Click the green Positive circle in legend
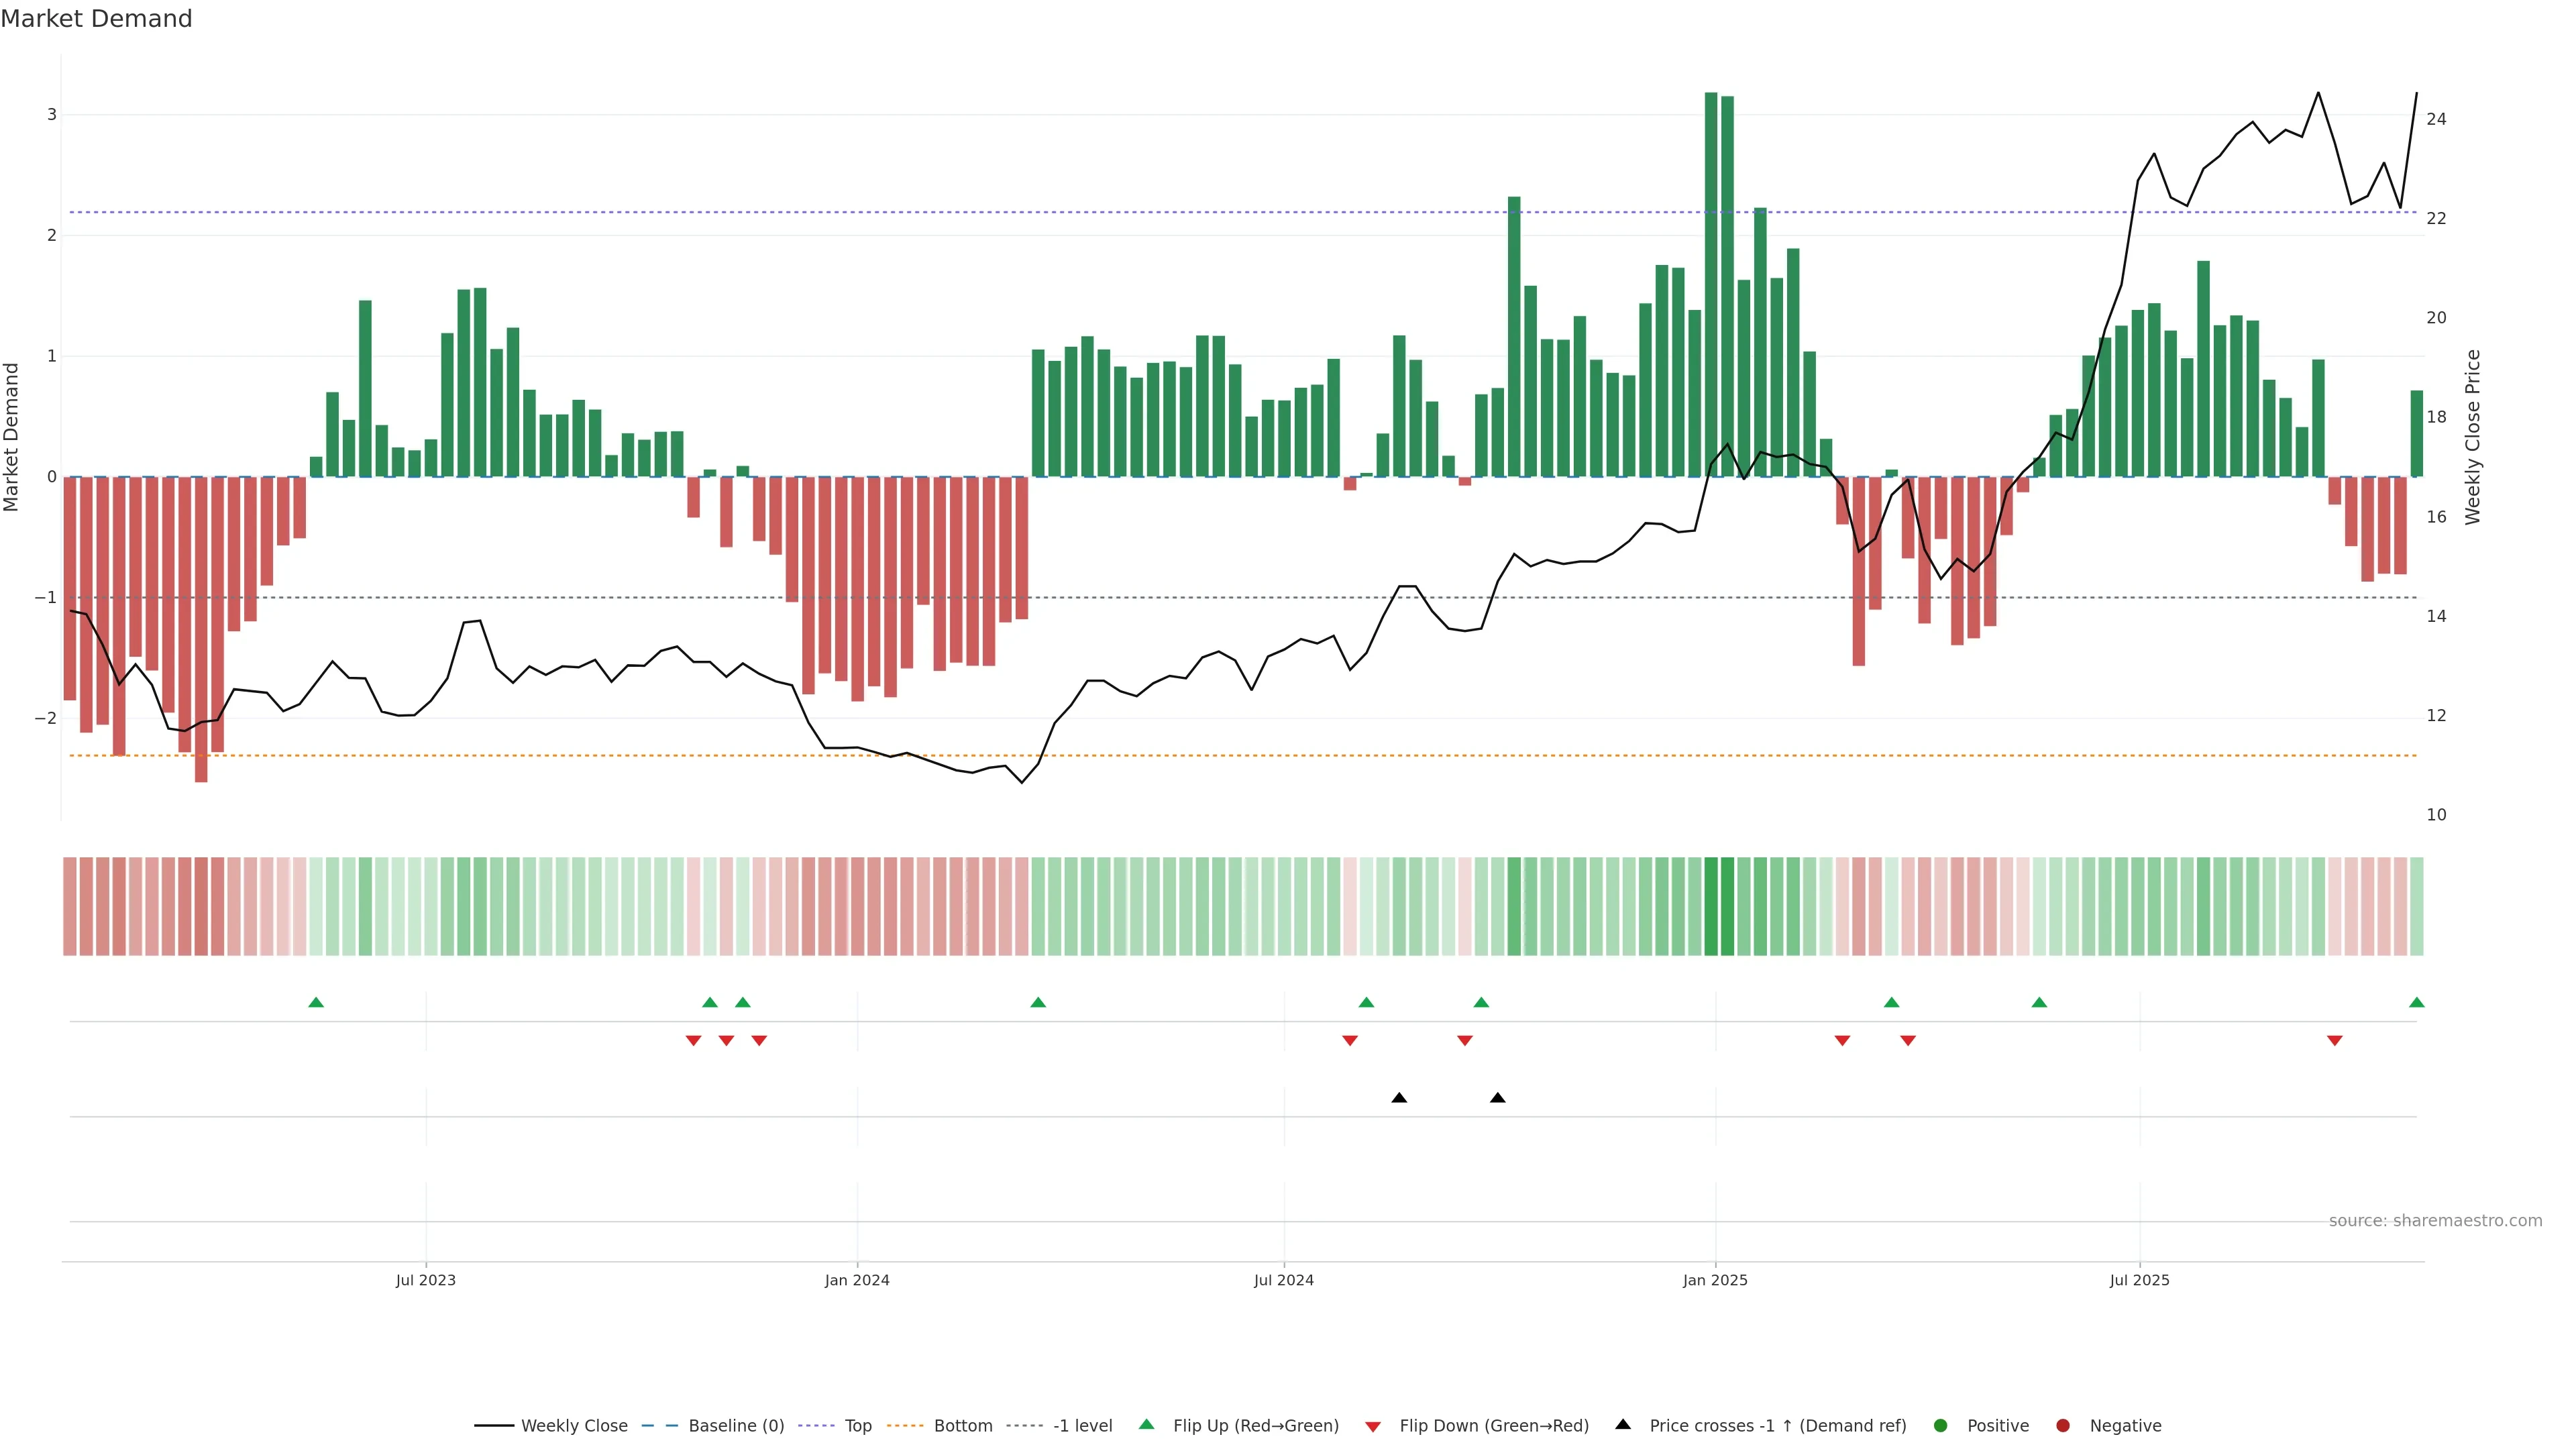This screenshot has height=1449, width=2576. 1940,1426
